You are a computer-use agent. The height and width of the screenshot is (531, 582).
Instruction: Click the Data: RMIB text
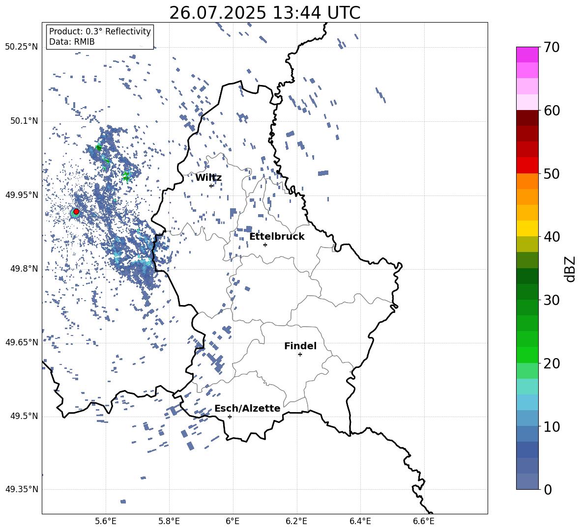pyautogui.click(x=72, y=42)
